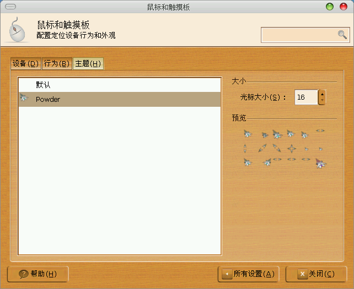
Task: Switch to the 设备(D) tab
Action: click(26, 63)
